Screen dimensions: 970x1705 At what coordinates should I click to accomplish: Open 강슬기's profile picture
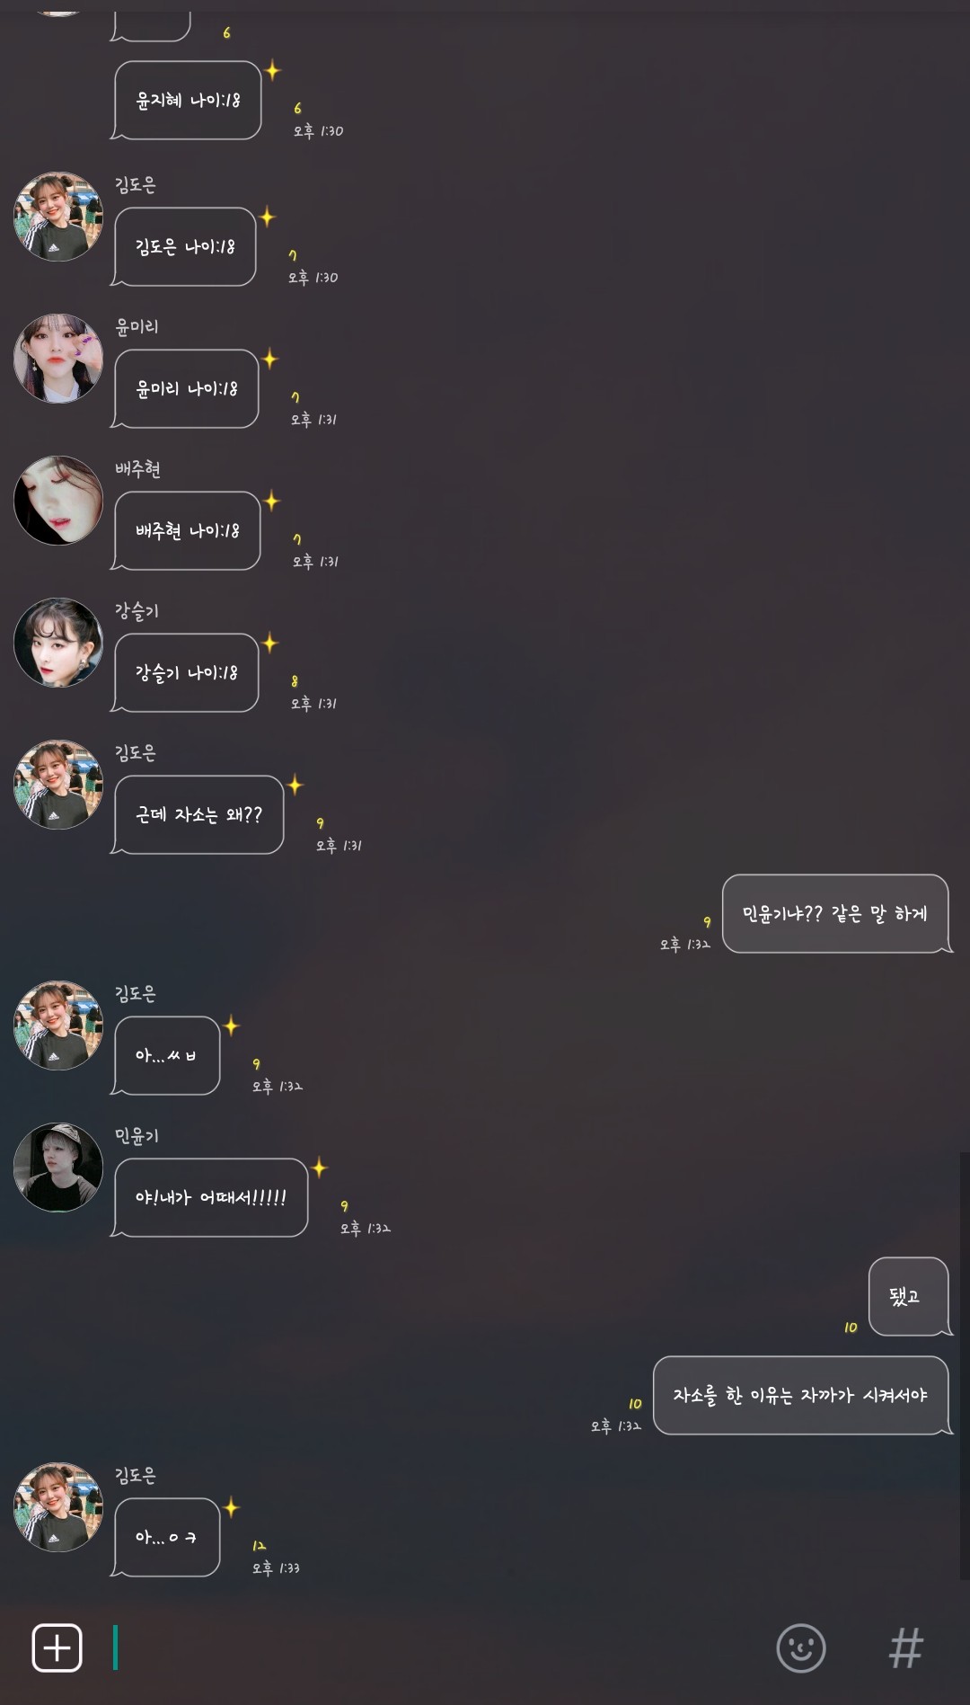point(58,643)
